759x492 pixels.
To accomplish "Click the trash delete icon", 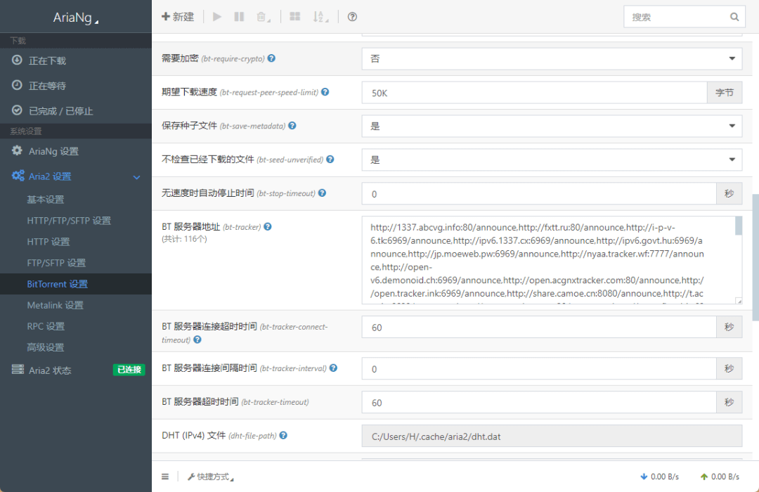I will pyautogui.click(x=262, y=17).
